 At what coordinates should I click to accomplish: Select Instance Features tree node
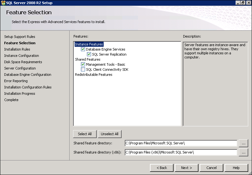pyautogui.click(x=89, y=44)
